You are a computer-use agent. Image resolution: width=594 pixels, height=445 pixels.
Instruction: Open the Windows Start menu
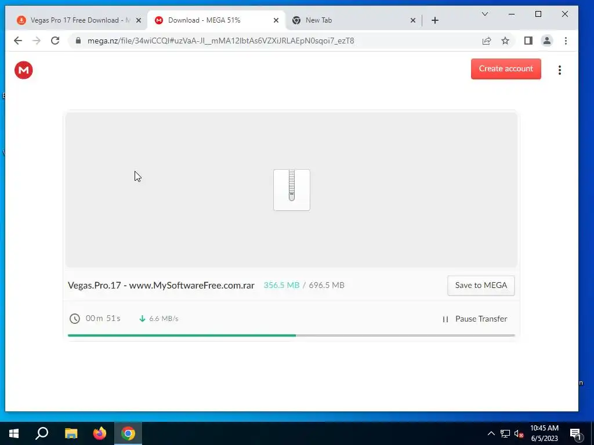[x=14, y=433]
